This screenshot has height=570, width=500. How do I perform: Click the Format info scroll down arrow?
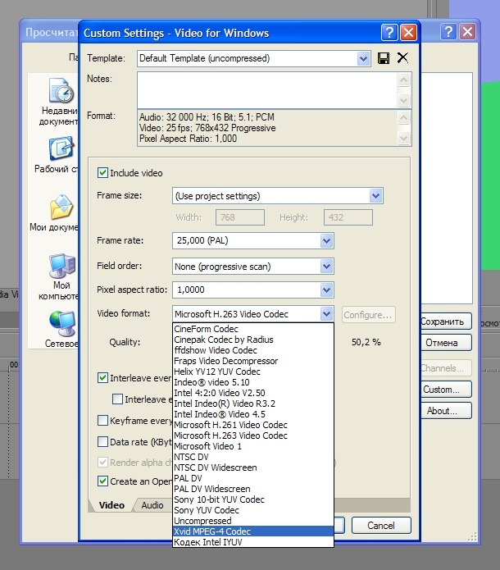coord(403,138)
